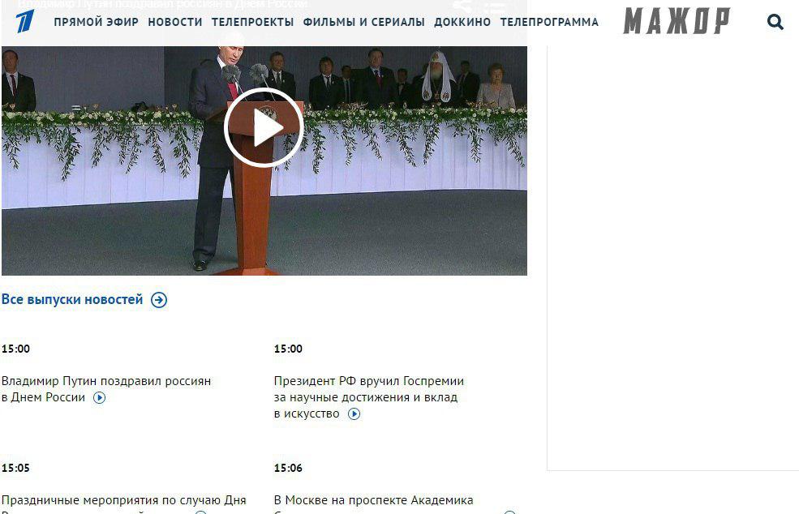Select ДОККИНО in navigation

462,22
